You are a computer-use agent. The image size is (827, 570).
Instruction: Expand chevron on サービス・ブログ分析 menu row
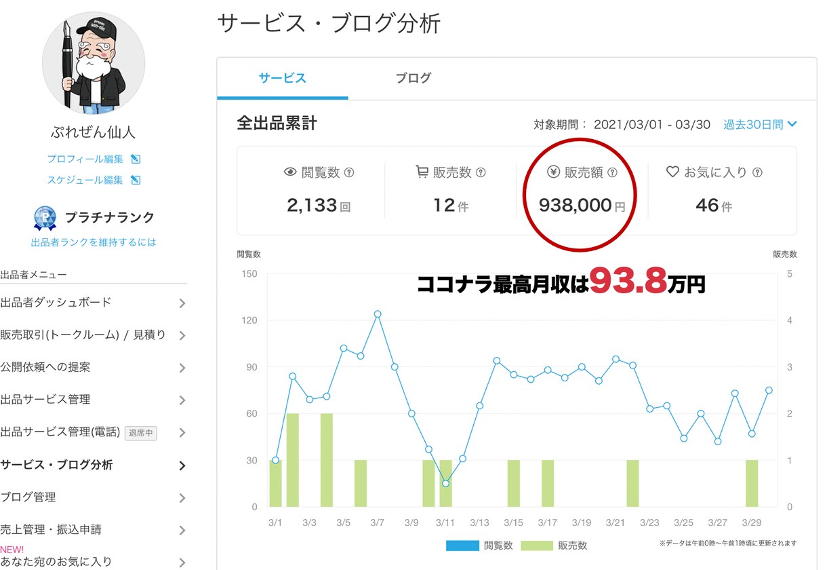182,465
